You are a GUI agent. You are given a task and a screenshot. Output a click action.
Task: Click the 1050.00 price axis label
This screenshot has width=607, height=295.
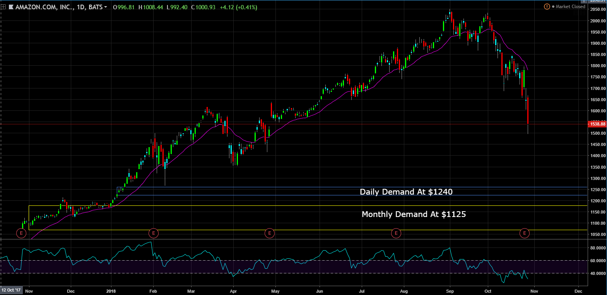tap(598, 234)
